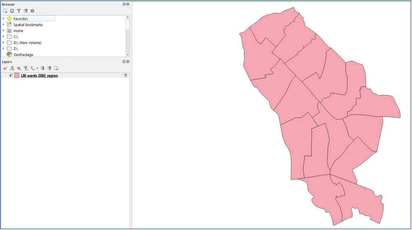Click Browser scrollbar up arrow
412x230 pixels.
click(128, 17)
